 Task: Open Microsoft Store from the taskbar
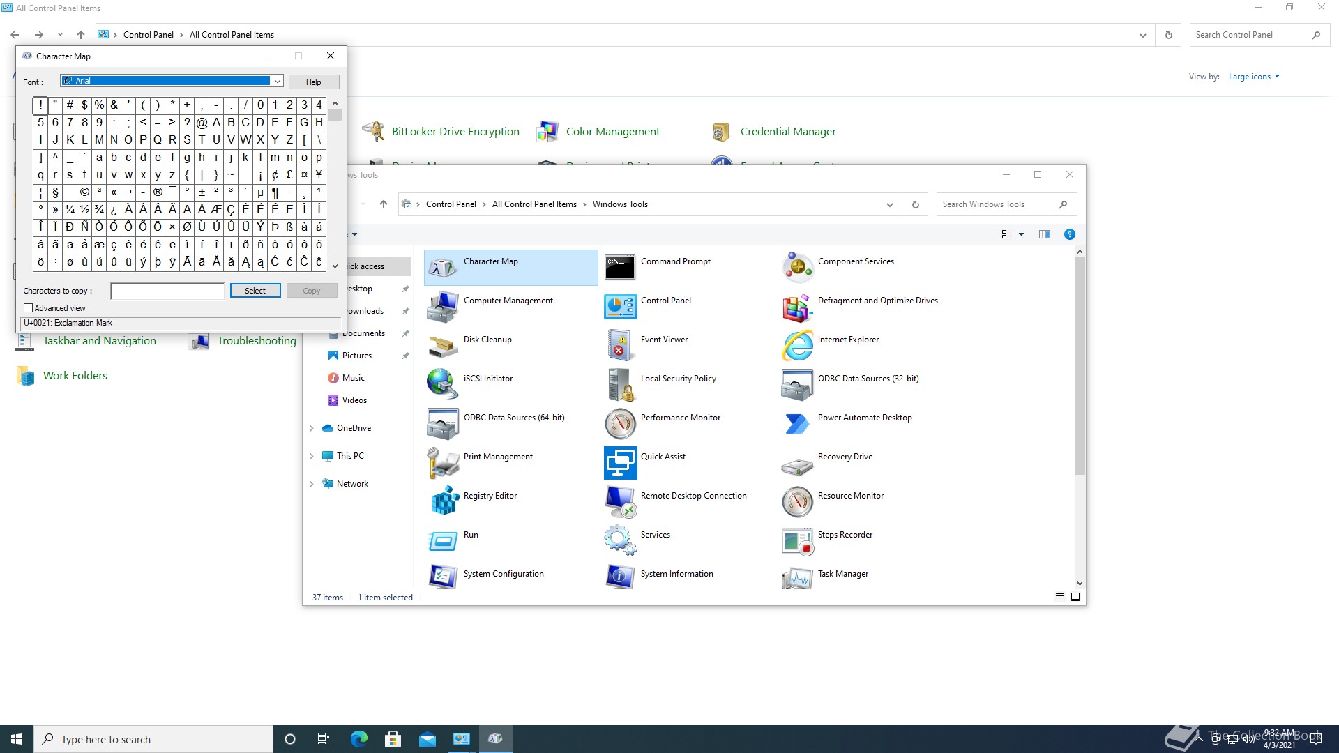393,739
